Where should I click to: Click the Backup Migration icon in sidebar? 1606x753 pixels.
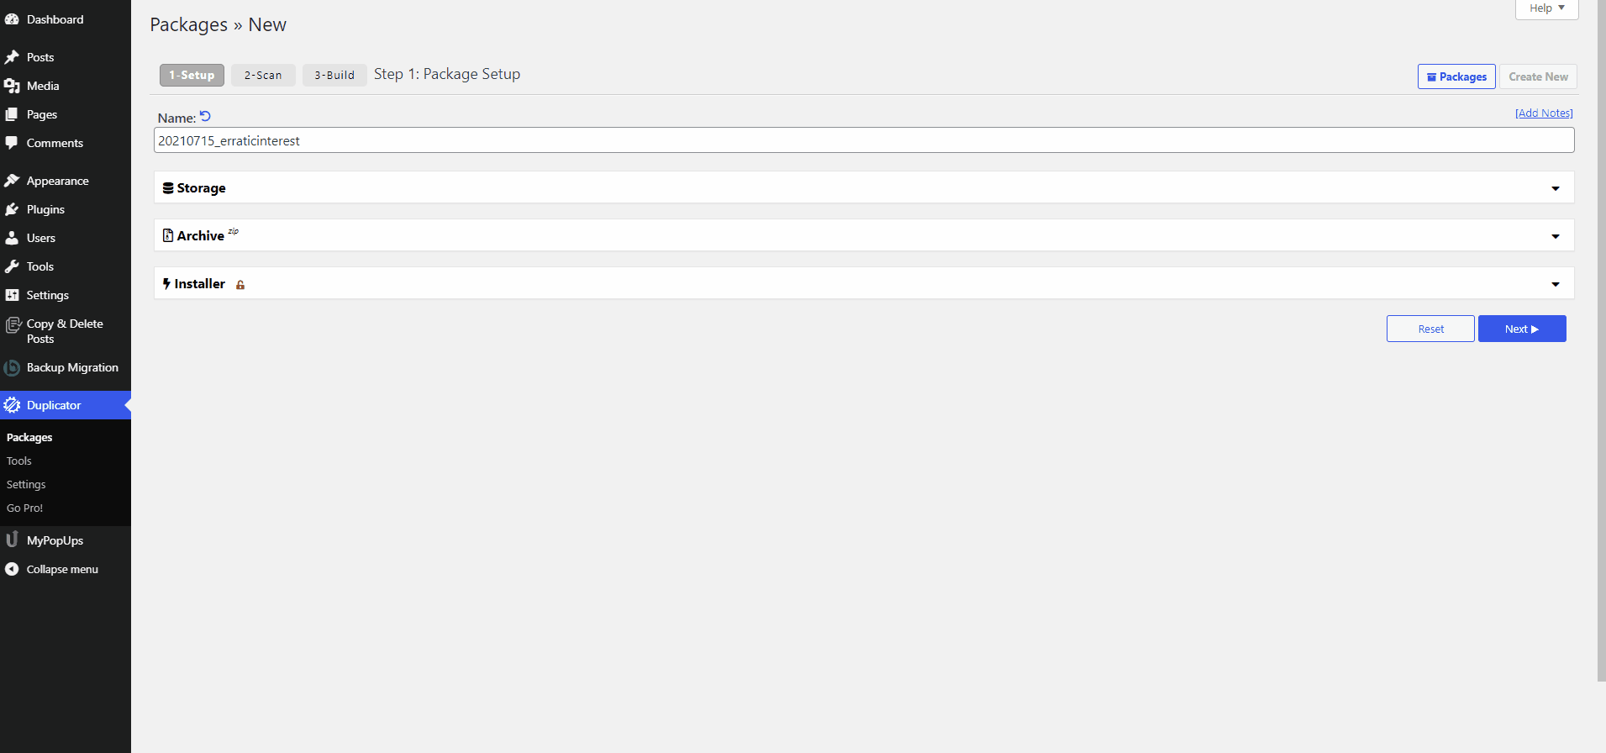tap(12, 368)
